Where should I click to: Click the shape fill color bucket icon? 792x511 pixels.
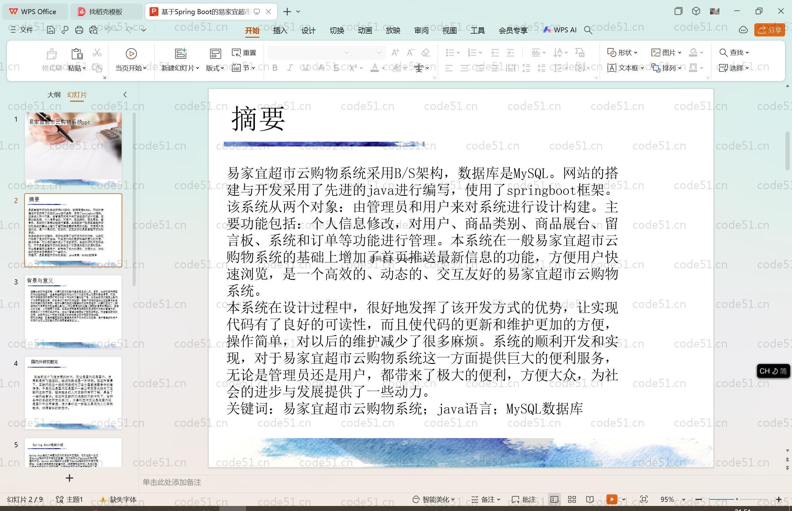click(693, 52)
